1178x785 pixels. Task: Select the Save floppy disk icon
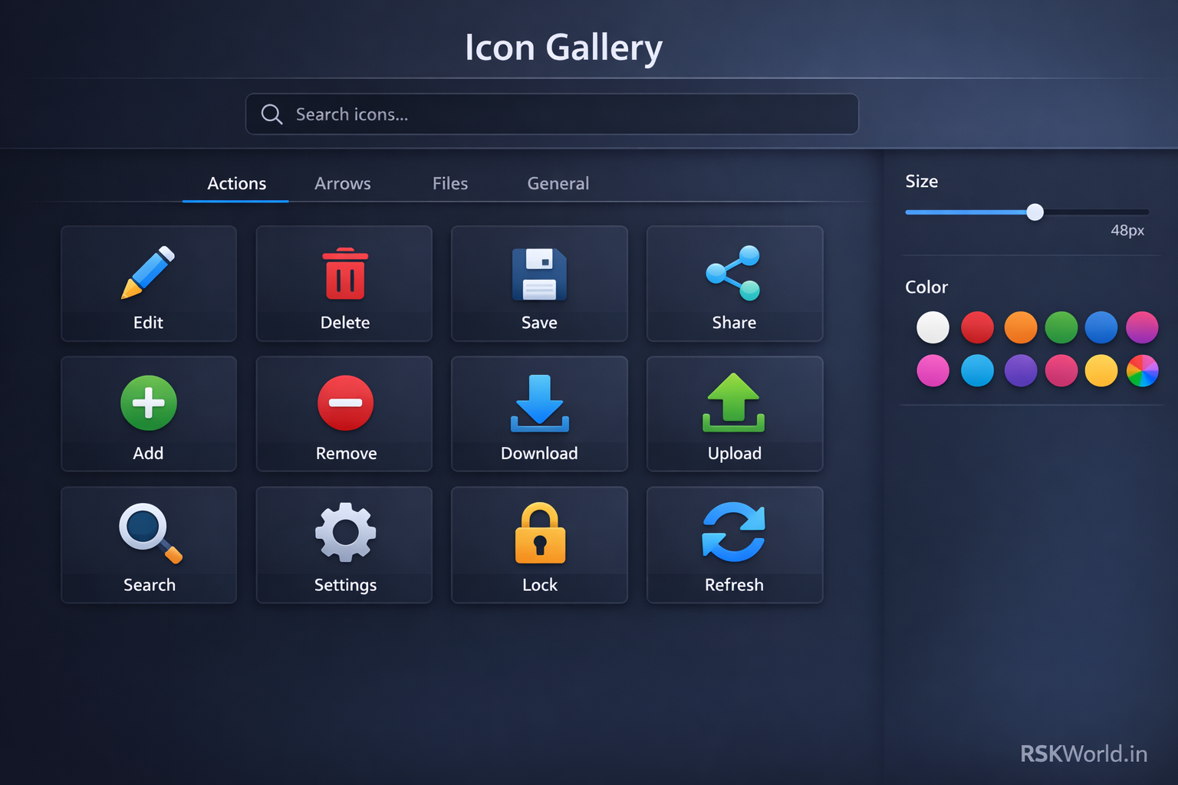pos(539,274)
